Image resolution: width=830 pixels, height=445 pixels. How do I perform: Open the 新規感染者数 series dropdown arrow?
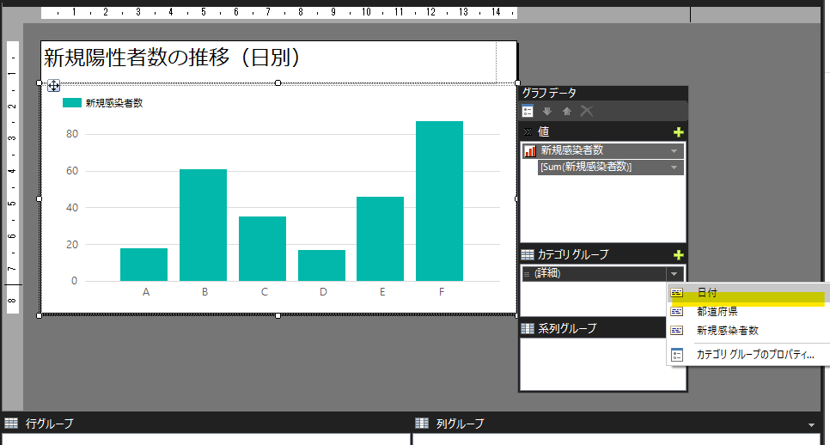[674, 150]
